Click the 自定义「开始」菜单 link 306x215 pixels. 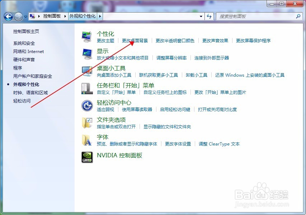116,92
